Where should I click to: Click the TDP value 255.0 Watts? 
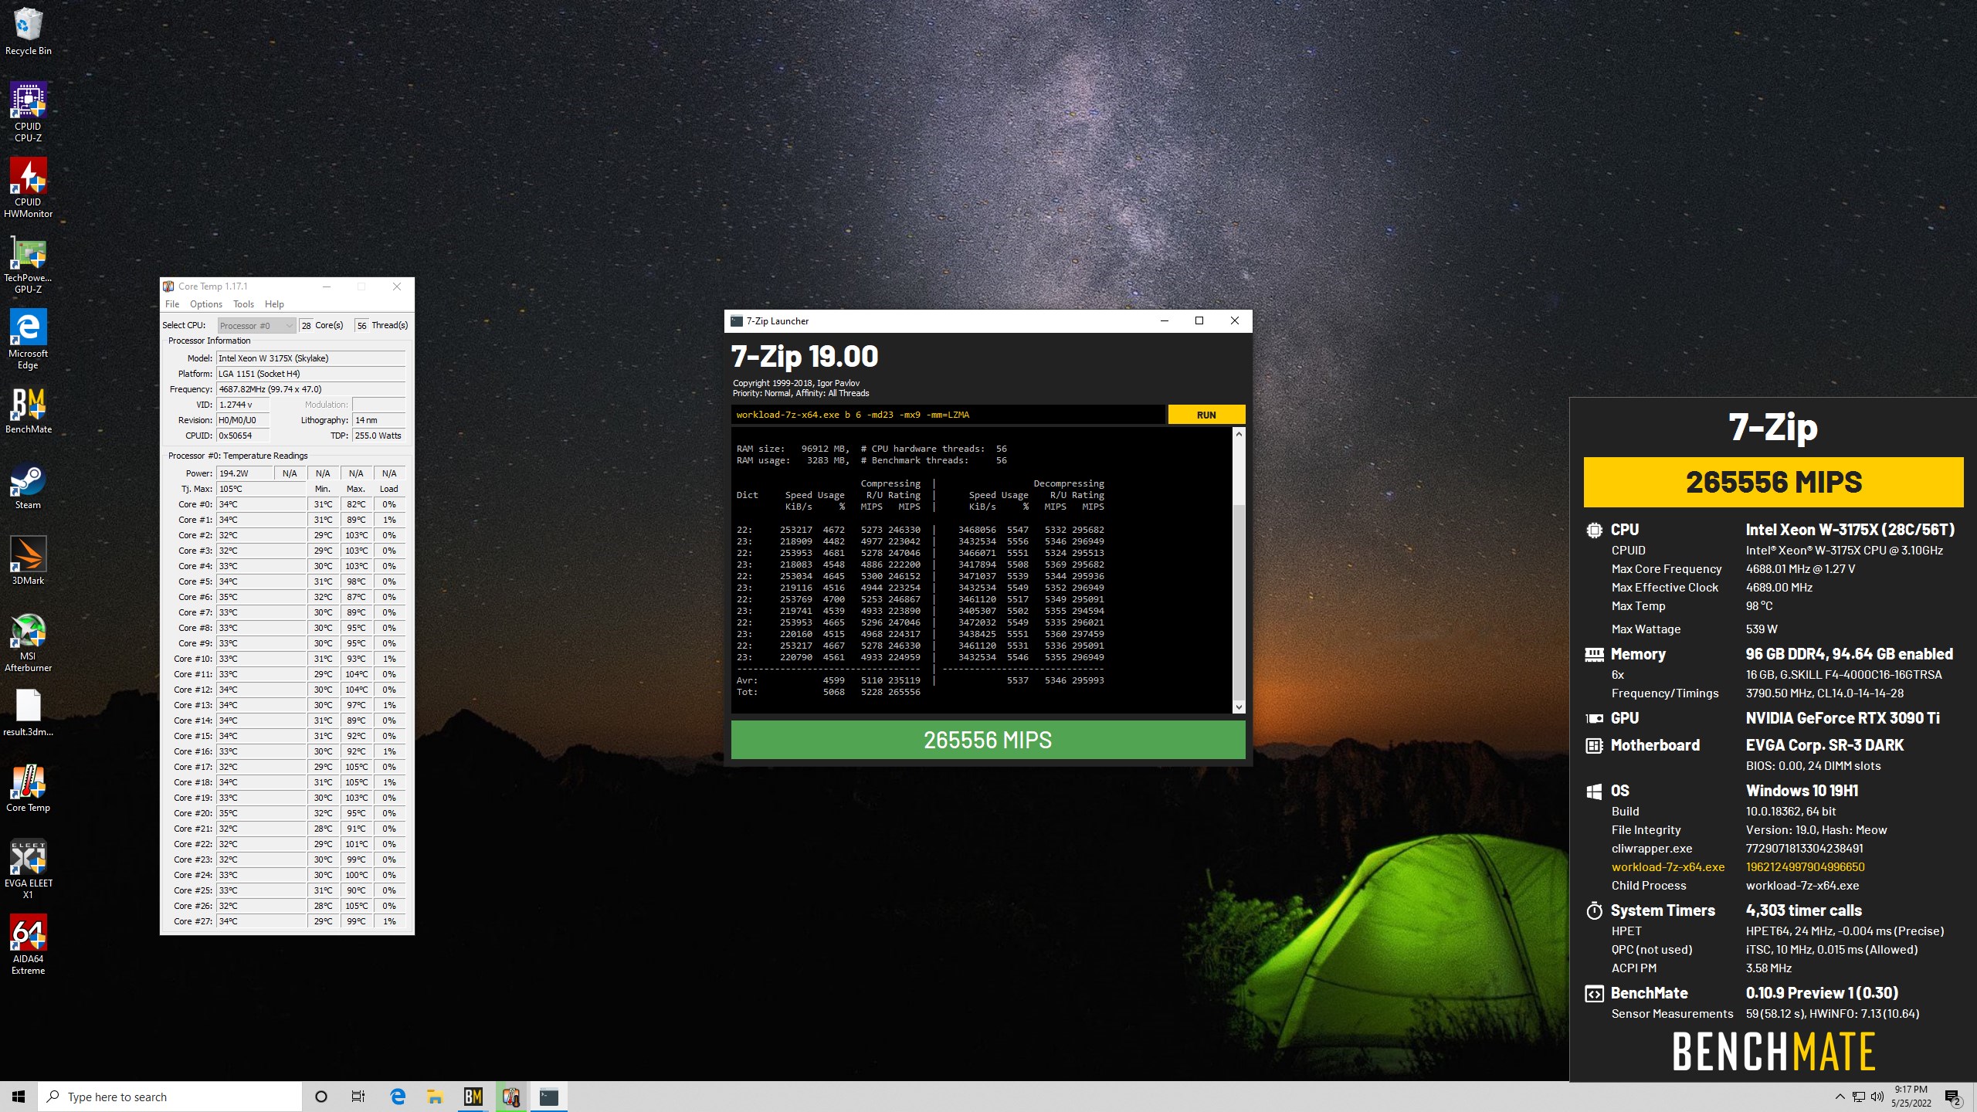(378, 436)
